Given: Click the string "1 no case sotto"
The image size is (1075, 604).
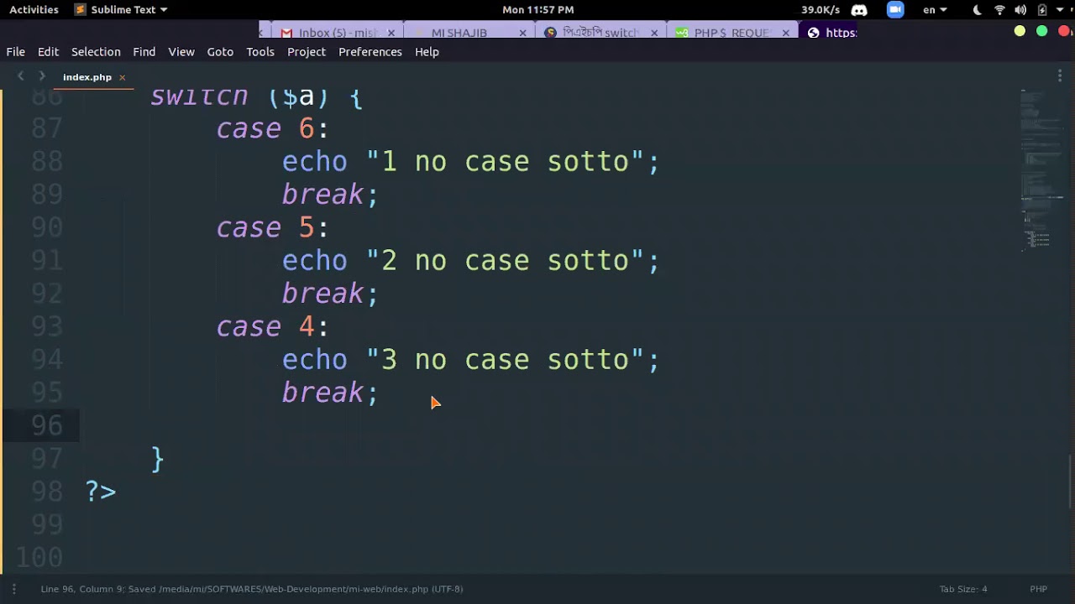Looking at the screenshot, I should (506, 161).
